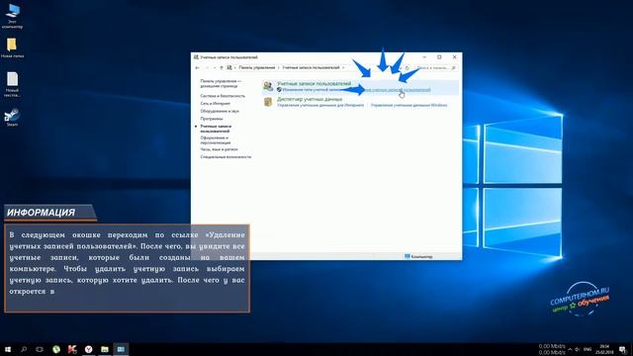Open the Action Center notifications icon
Image resolution: width=633 pixels, height=356 pixels.
pos(623,349)
